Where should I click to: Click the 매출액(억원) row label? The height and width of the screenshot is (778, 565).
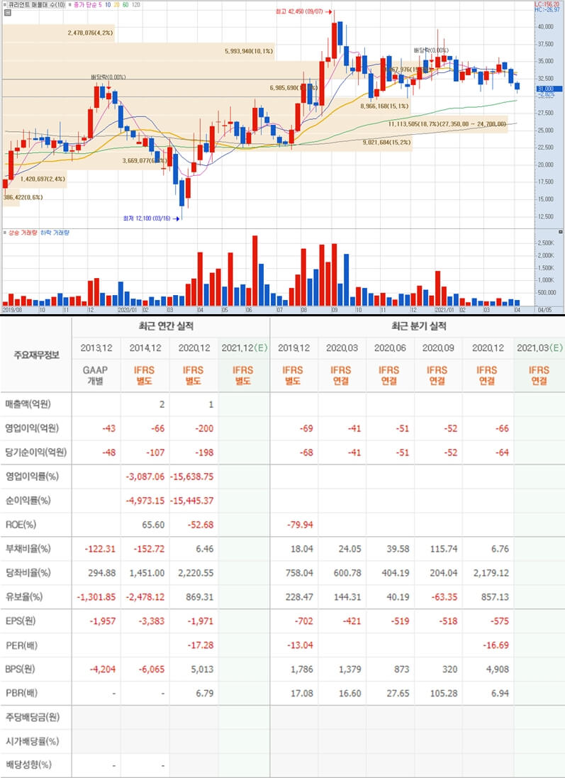coord(29,404)
